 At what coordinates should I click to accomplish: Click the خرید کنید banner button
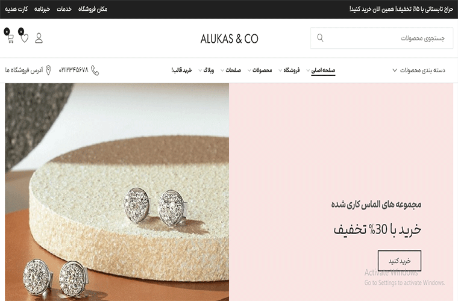(x=400, y=261)
